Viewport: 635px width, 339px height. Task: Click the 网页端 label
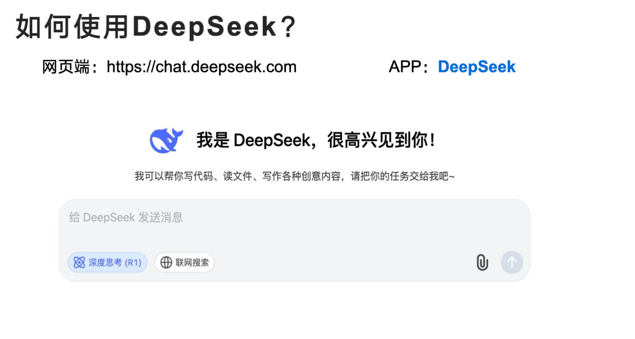67,67
